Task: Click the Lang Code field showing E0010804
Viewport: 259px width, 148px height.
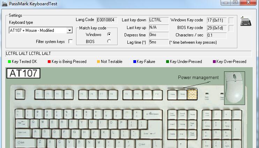Action: tap(107, 20)
